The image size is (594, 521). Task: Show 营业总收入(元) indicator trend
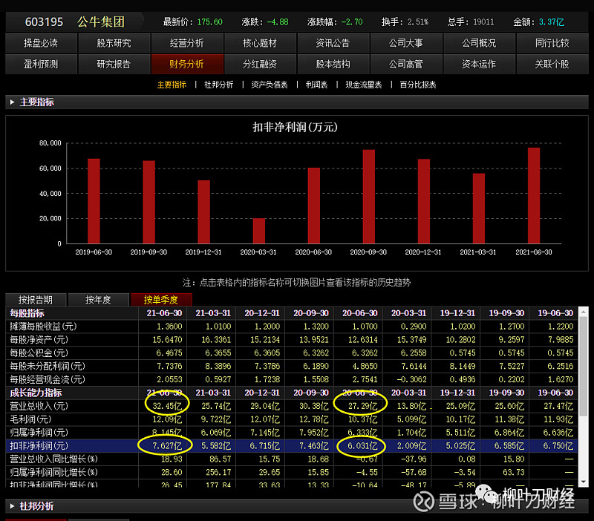coord(39,406)
